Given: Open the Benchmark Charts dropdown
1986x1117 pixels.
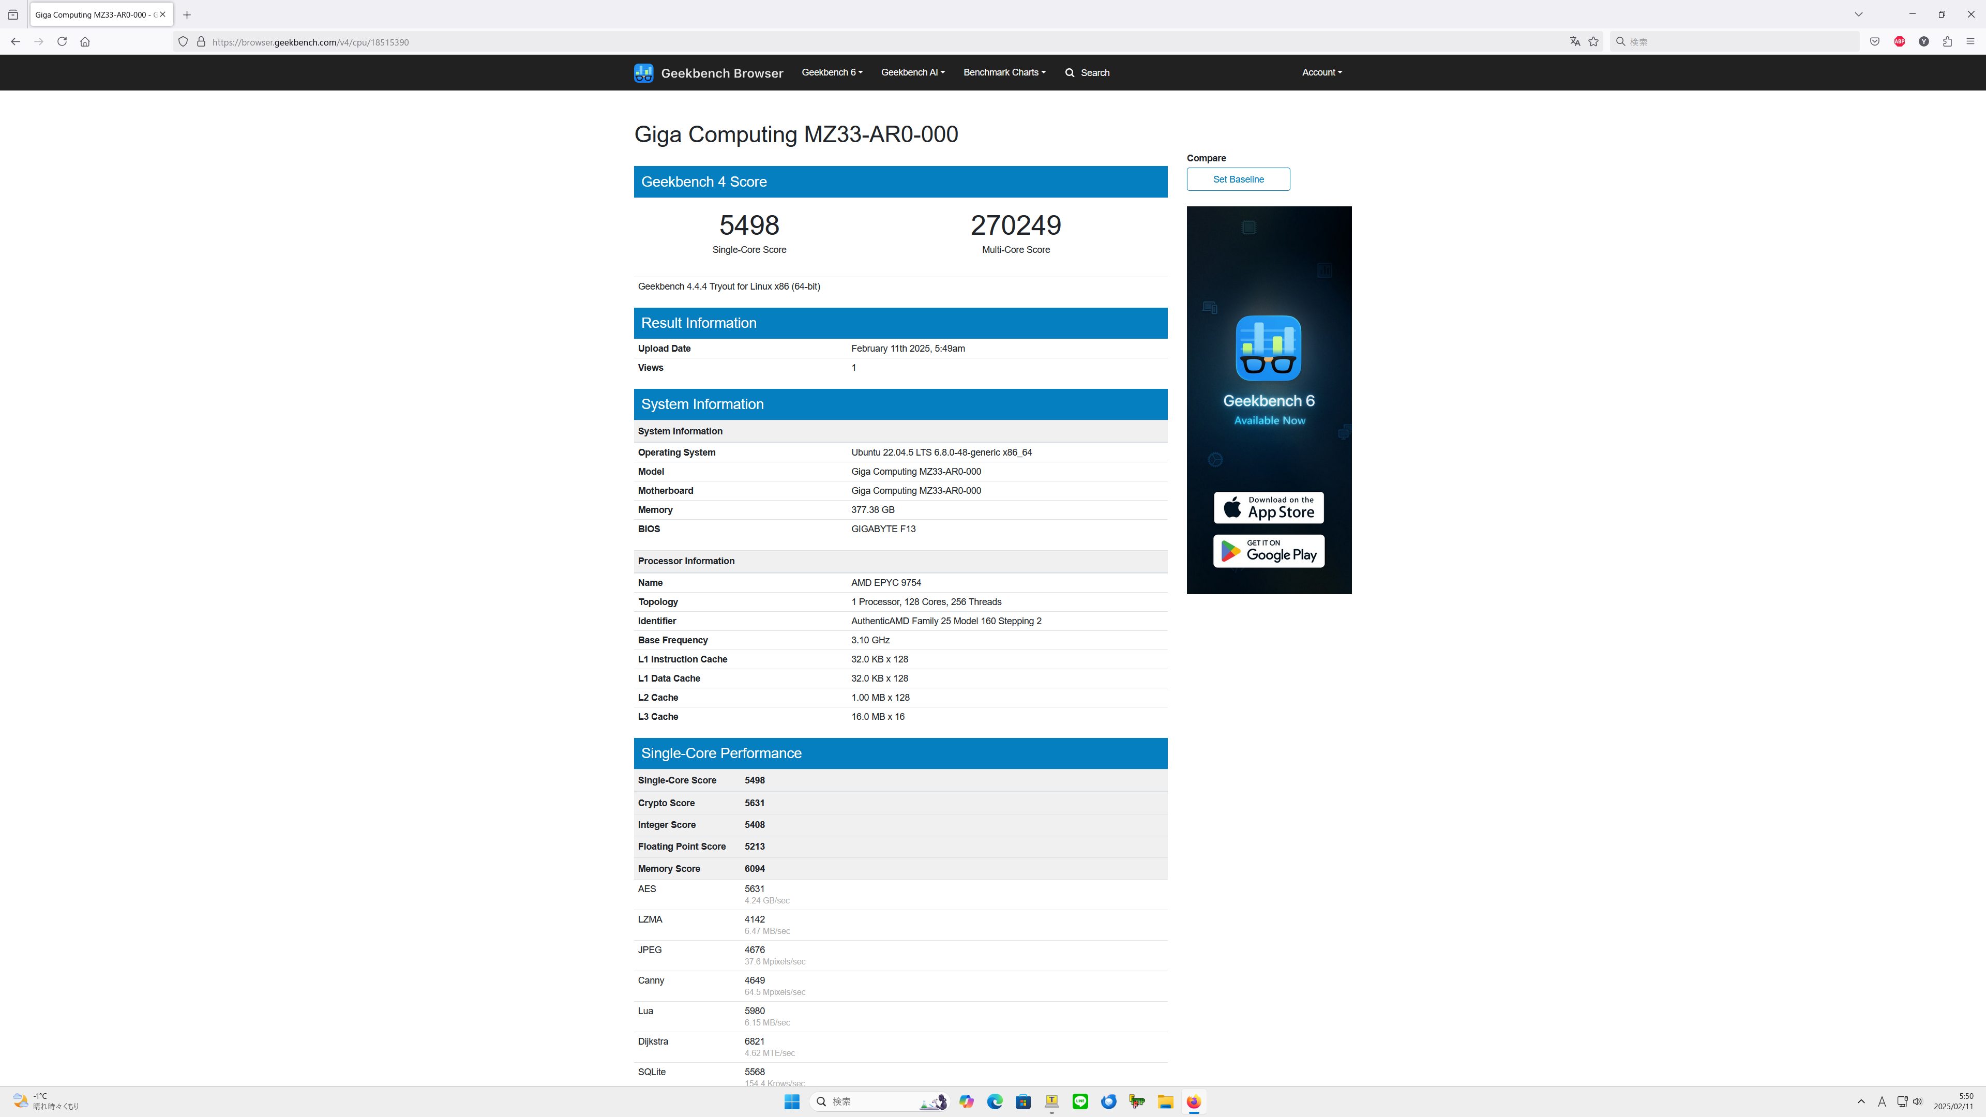Looking at the screenshot, I should [x=1004, y=72].
